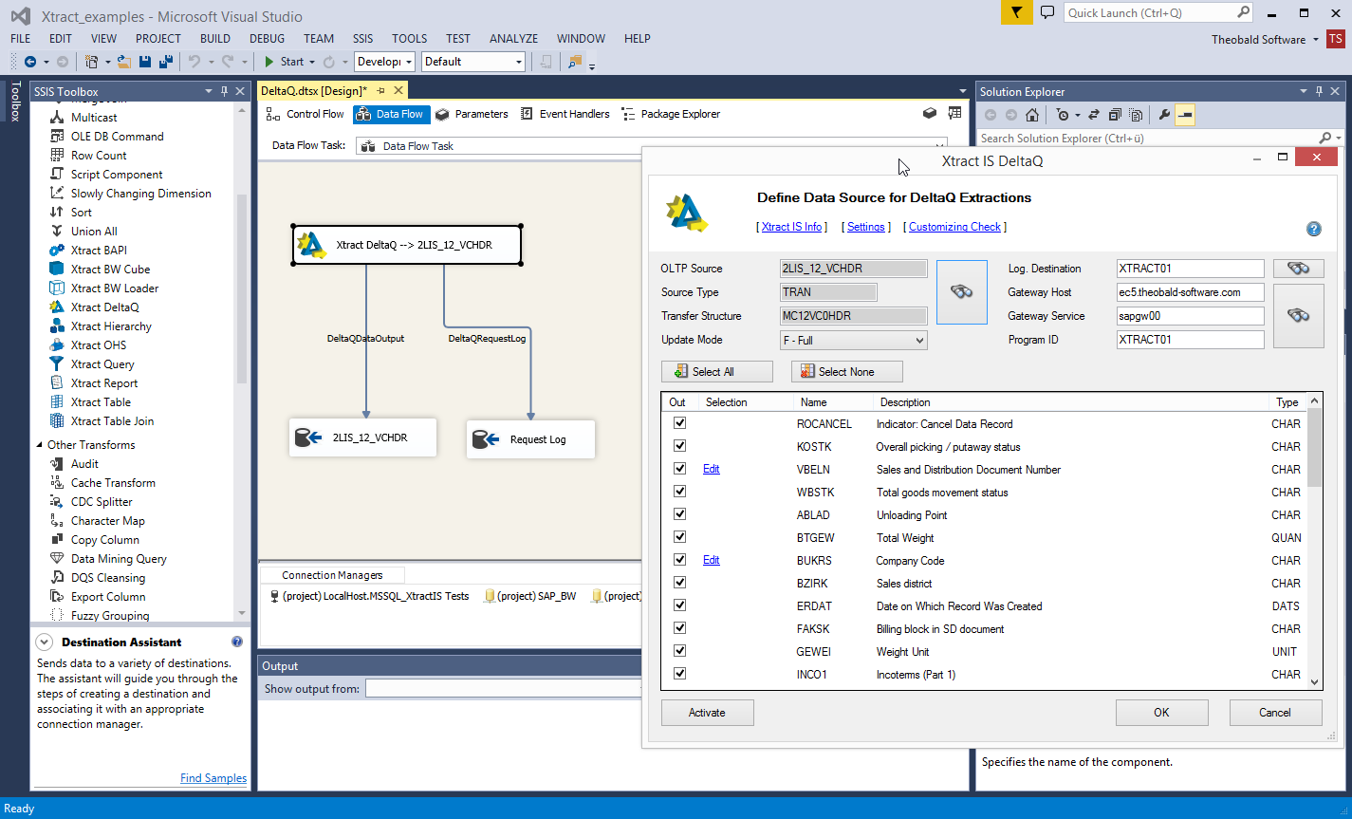Select the Xtract Query toolbox item
1352x819 pixels.
pyautogui.click(x=102, y=364)
